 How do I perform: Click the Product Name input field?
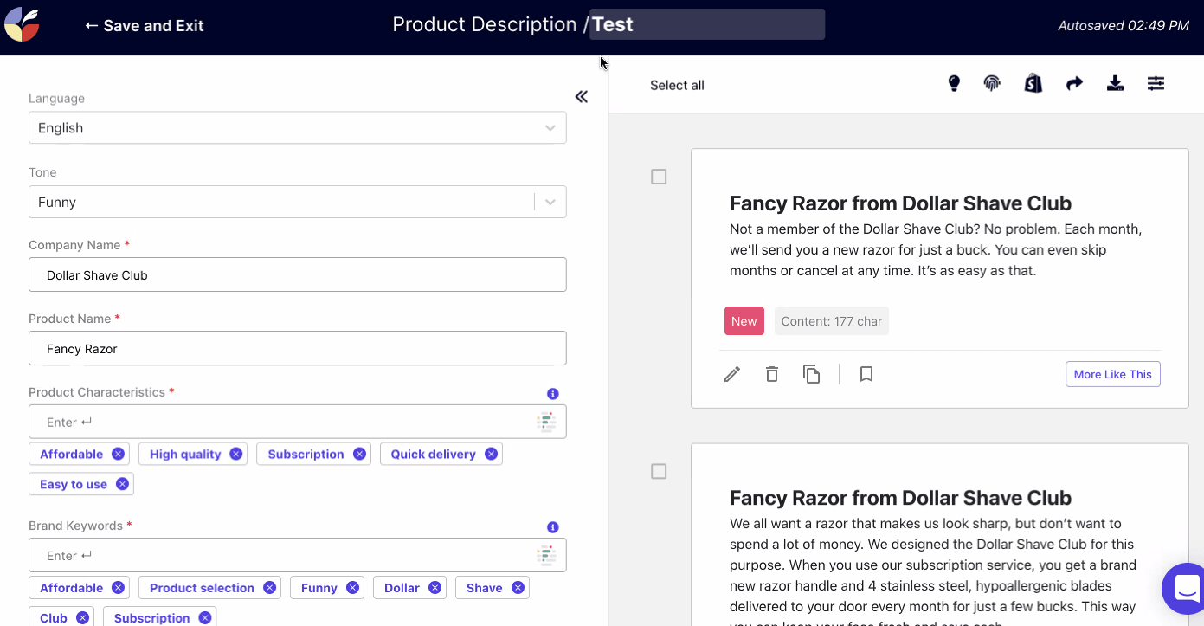click(x=297, y=348)
